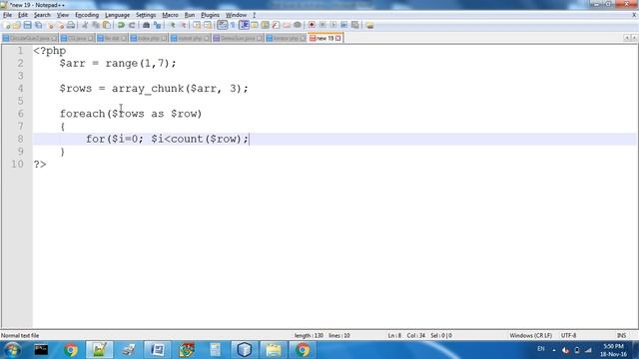The height and width of the screenshot is (359, 639).
Task: Toggle word wrap in the toolbar
Action: (222, 25)
